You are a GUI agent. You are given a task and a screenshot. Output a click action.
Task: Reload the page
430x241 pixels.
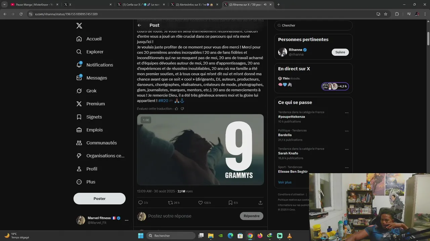coord(21,14)
